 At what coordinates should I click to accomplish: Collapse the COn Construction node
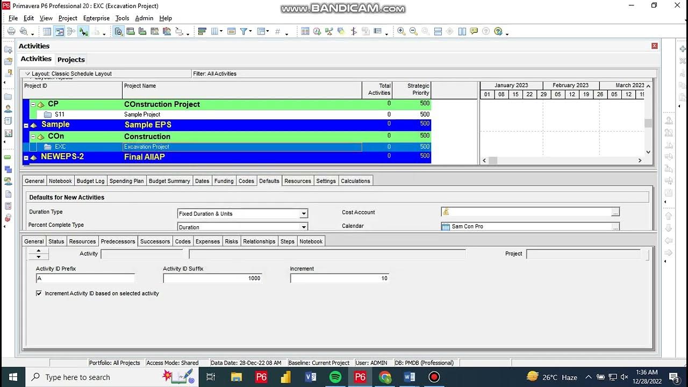(33, 137)
